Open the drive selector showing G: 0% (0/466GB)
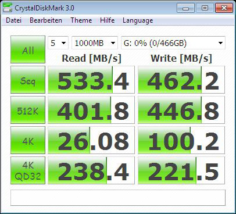 point(173,43)
